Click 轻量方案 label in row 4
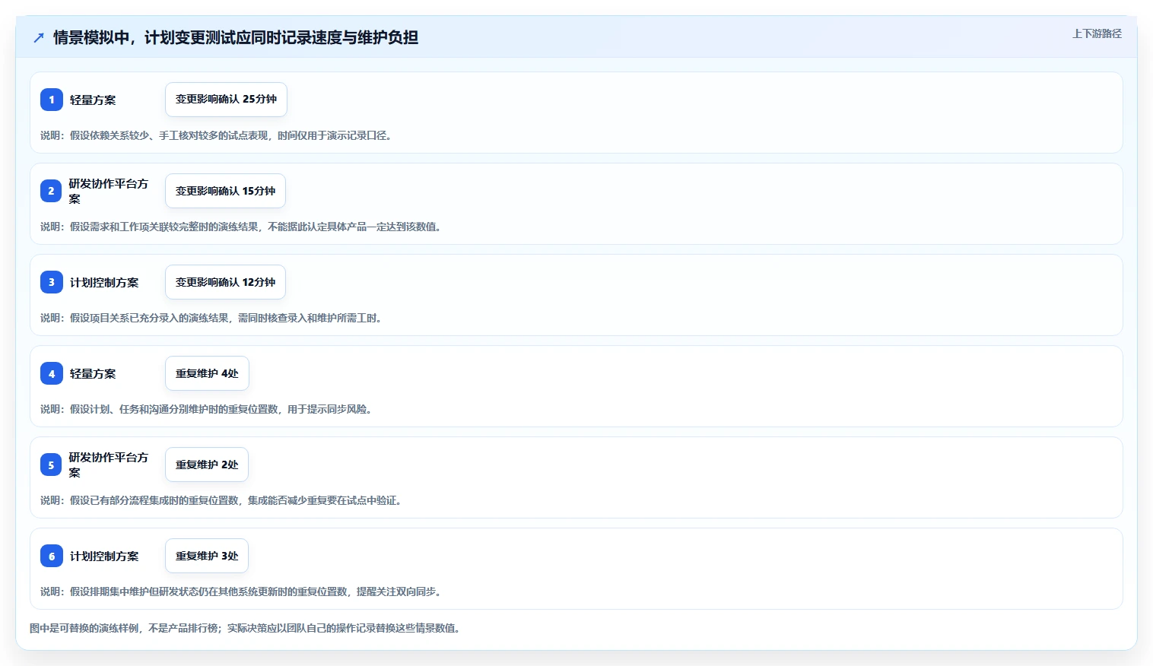 click(x=93, y=373)
